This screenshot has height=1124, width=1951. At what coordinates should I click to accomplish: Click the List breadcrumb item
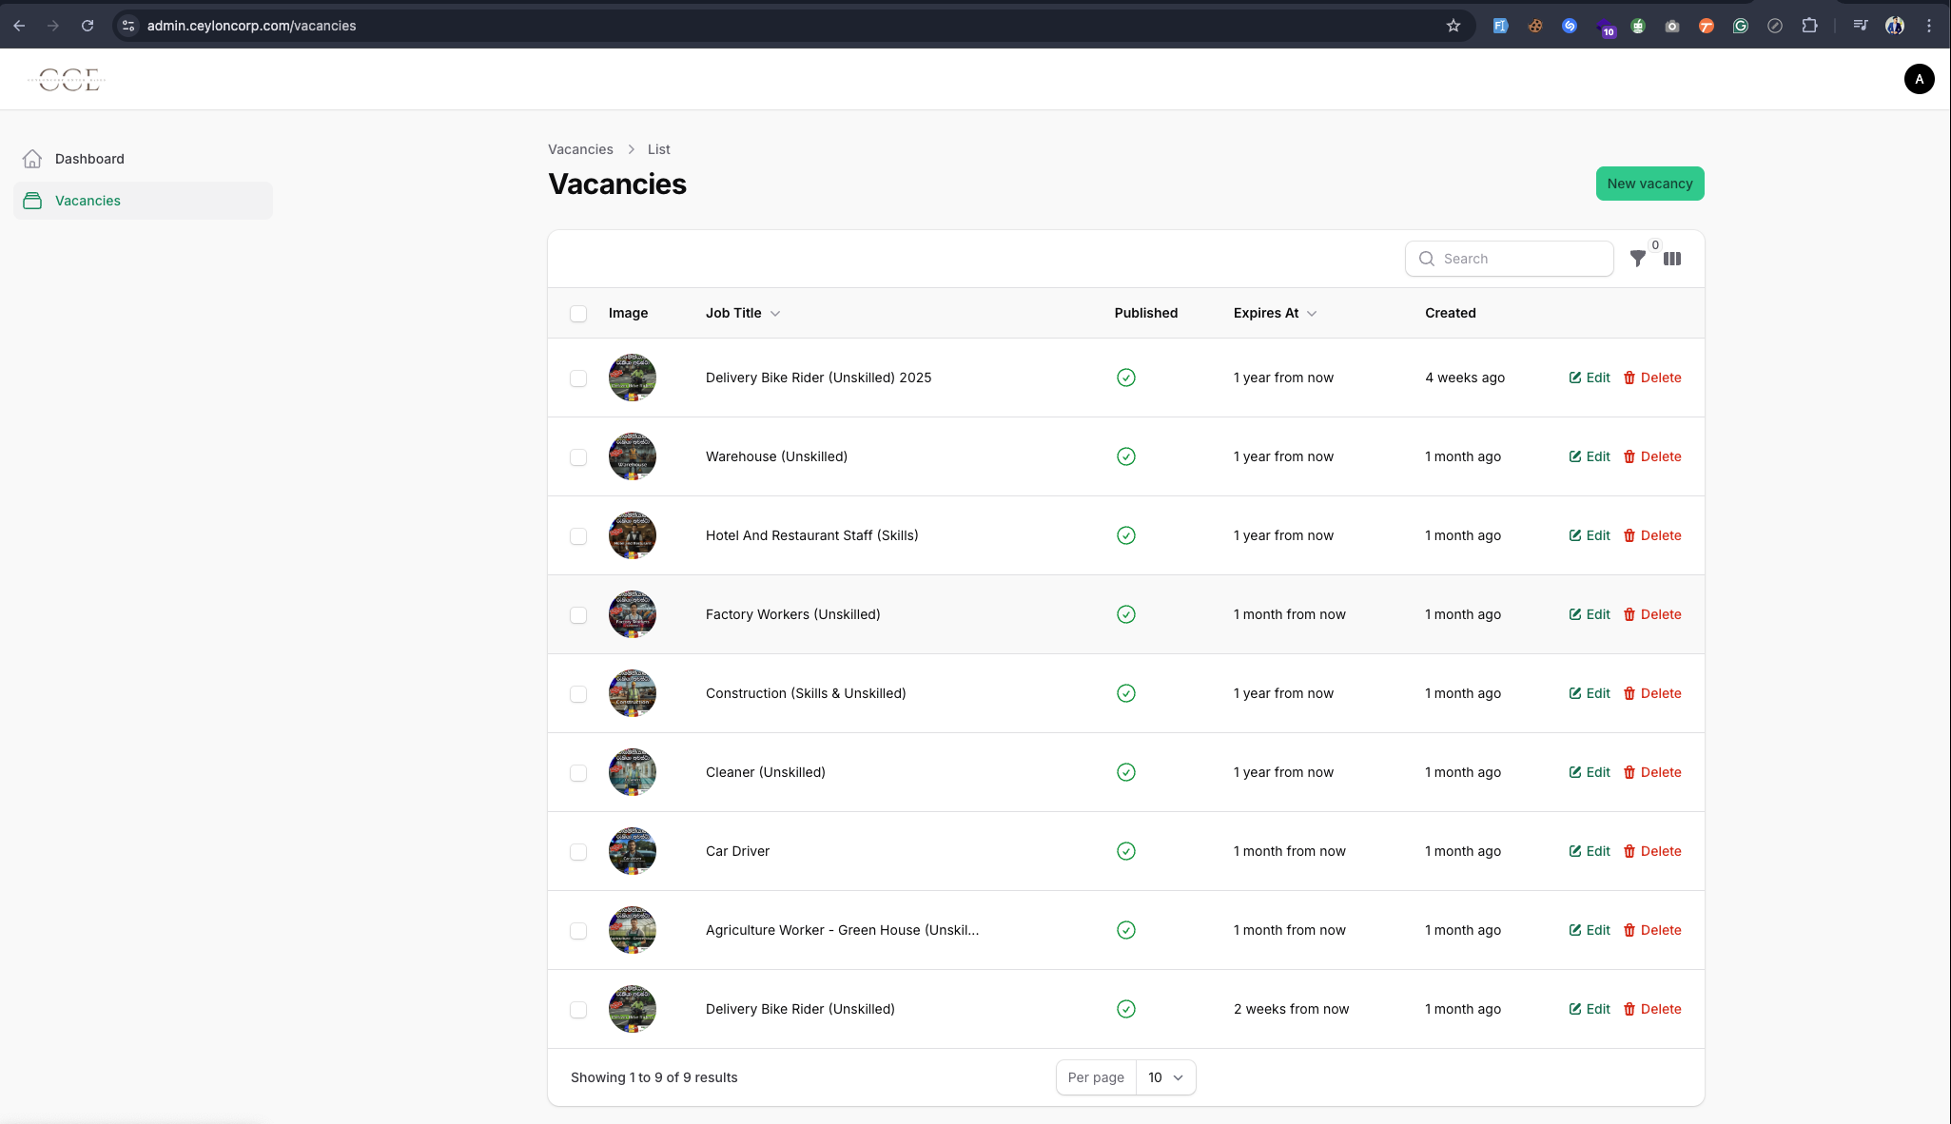pyautogui.click(x=658, y=149)
